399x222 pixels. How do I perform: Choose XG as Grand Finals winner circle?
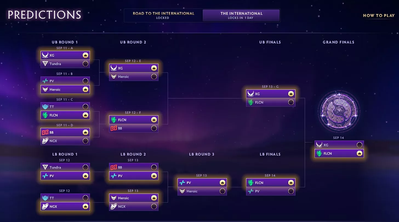(360, 145)
